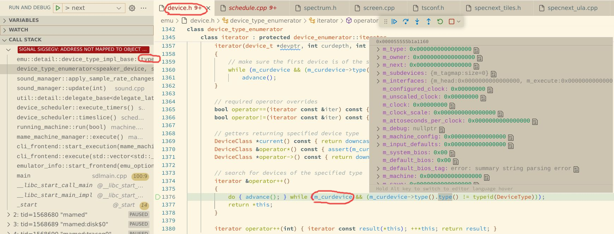Switch to the schedule.cpp tab

point(252,8)
